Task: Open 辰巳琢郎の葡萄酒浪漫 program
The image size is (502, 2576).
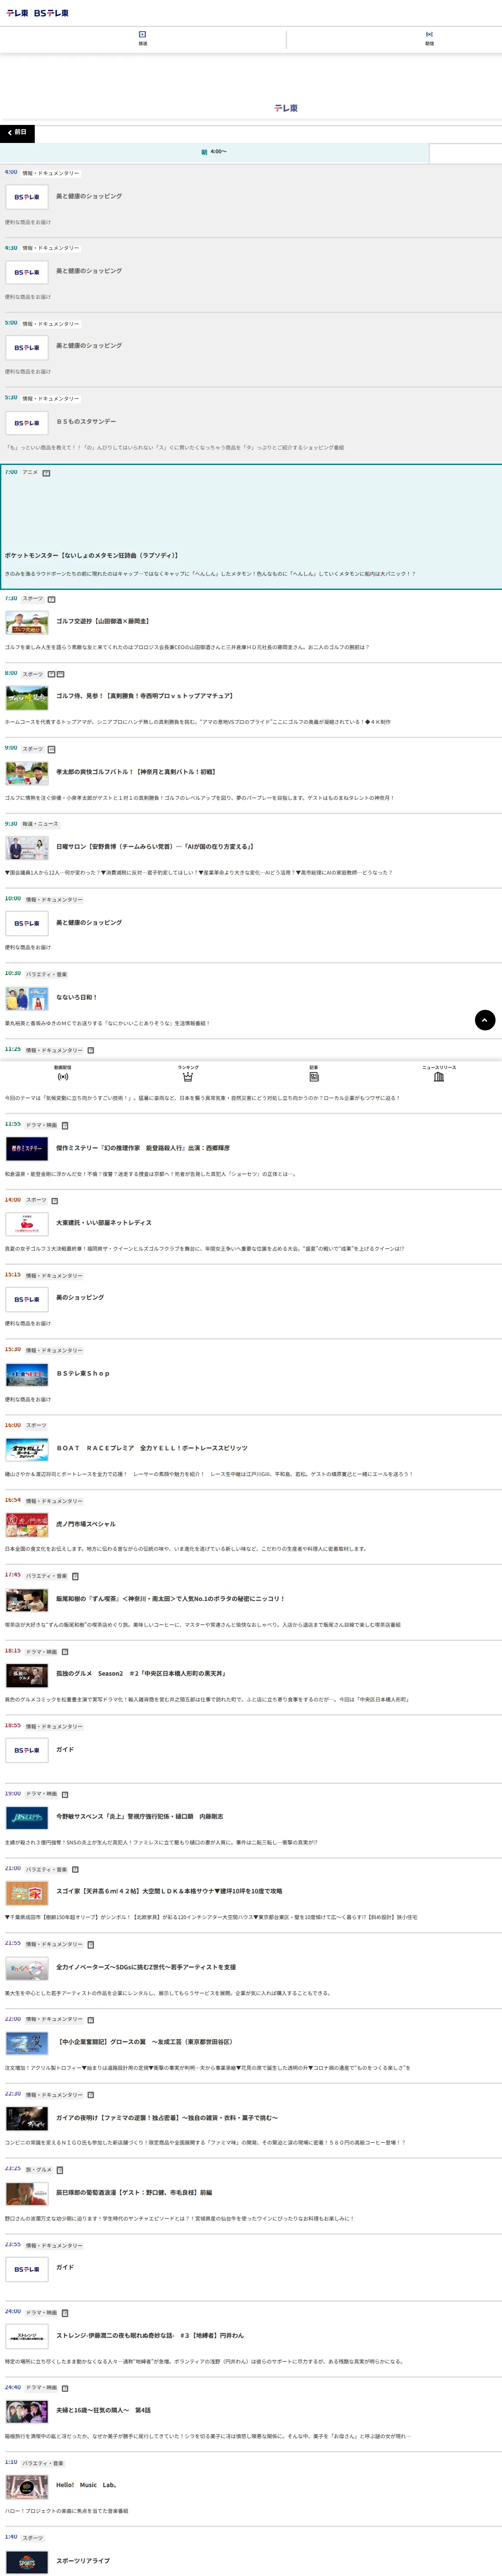Action: pos(134,2192)
